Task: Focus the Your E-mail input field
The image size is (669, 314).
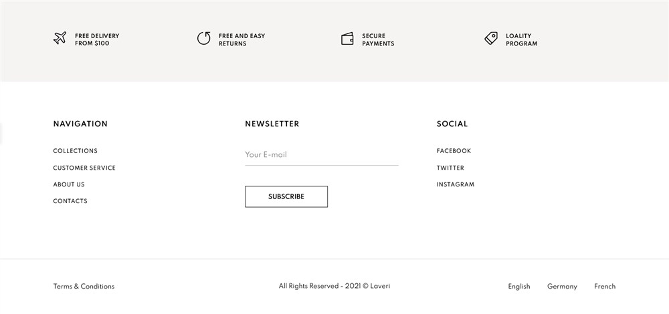Action: click(321, 155)
